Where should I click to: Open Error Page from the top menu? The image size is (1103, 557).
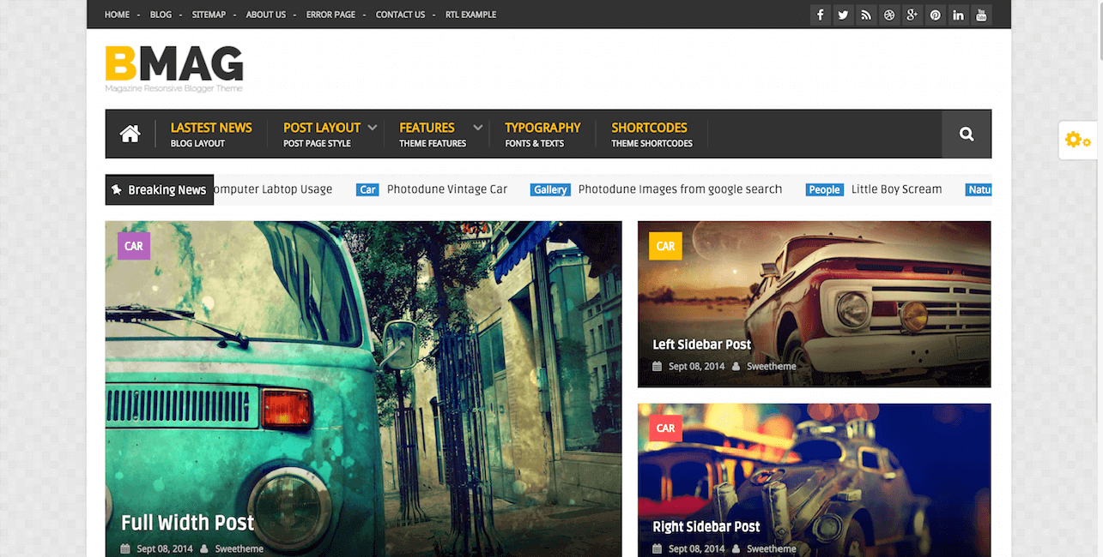pyautogui.click(x=330, y=15)
